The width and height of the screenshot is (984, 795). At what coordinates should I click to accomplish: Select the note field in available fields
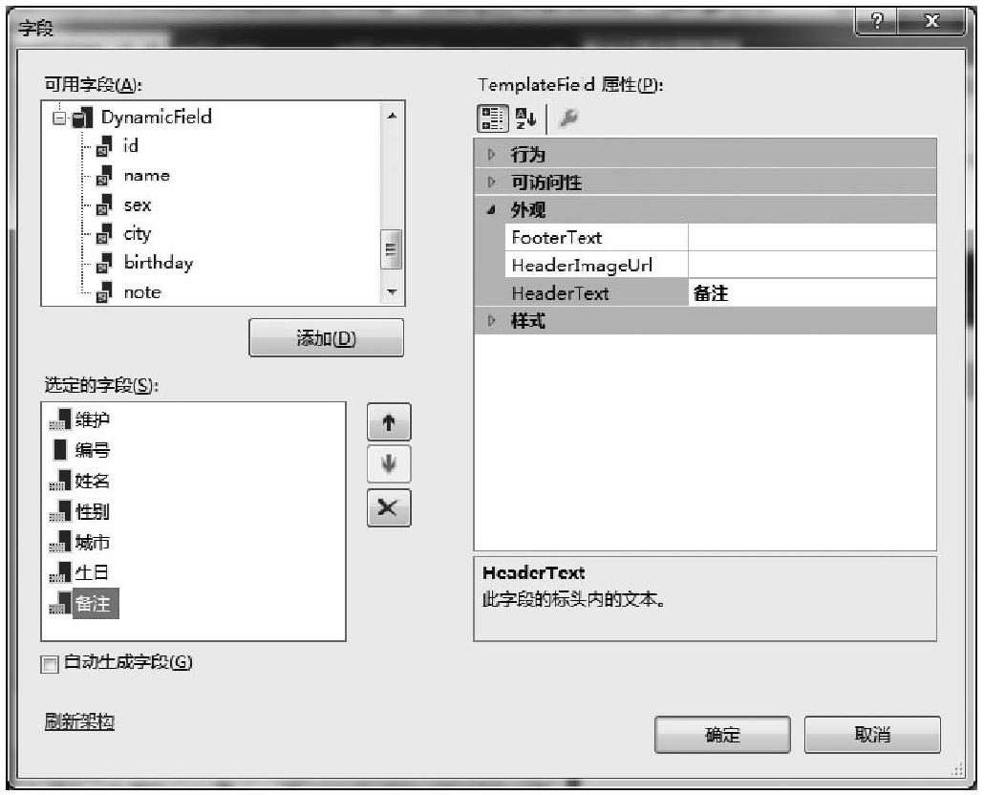click(142, 292)
